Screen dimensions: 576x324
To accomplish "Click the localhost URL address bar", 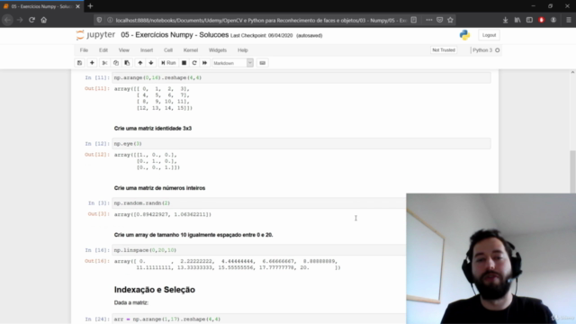I will [261, 20].
